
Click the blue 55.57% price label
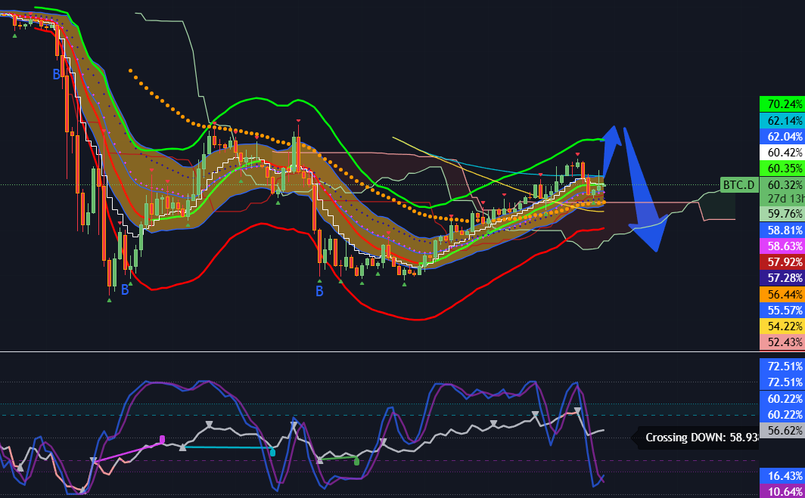click(782, 310)
